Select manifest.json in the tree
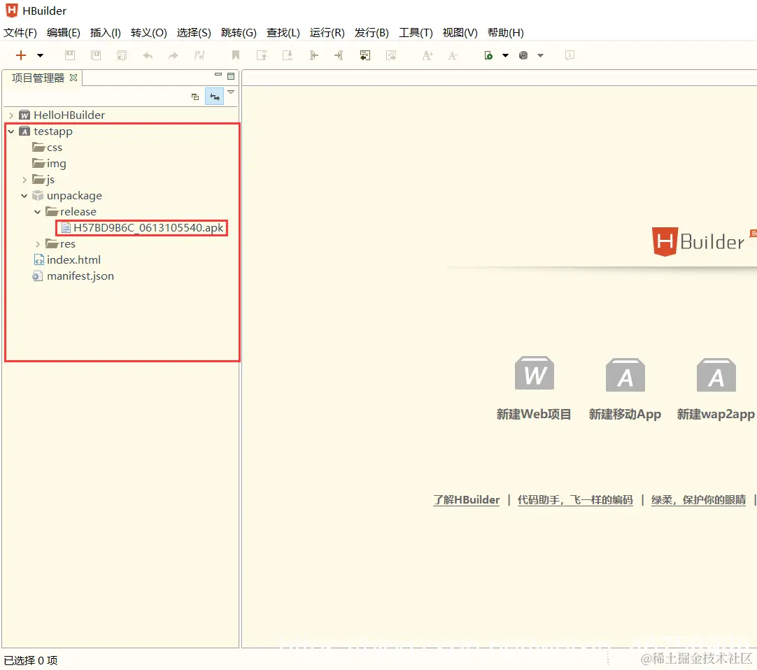Viewport: 757px width, 670px height. [73, 276]
